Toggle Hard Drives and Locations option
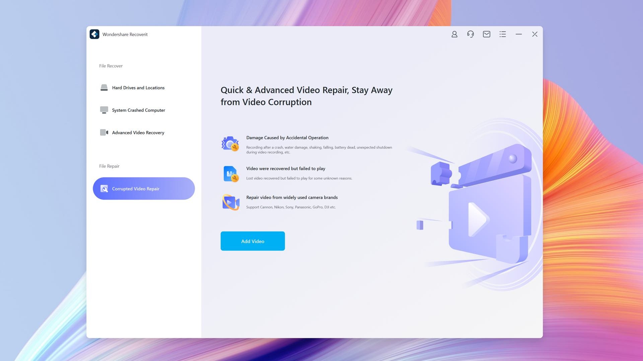This screenshot has width=643, height=361. coord(138,87)
